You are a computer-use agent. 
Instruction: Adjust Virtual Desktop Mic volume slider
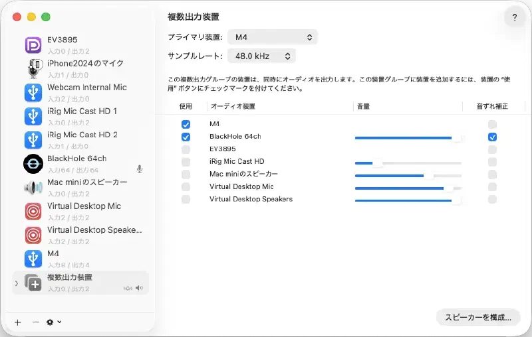click(x=408, y=188)
